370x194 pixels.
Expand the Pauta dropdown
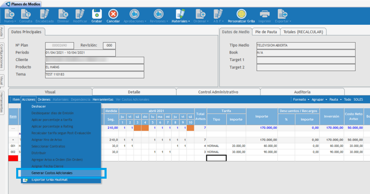[x=335, y=99]
